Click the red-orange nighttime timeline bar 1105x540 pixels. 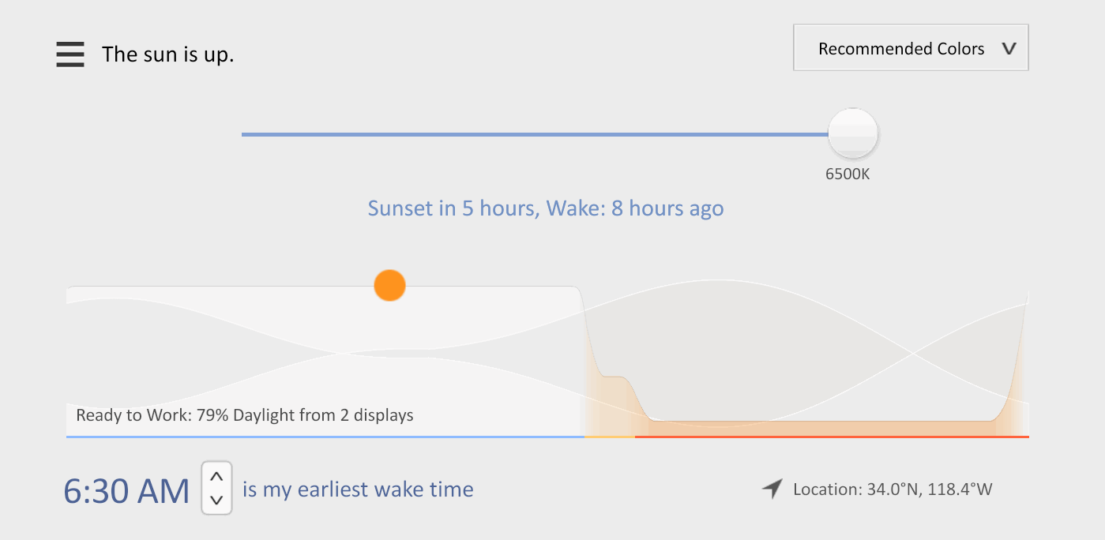coord(832,437)
